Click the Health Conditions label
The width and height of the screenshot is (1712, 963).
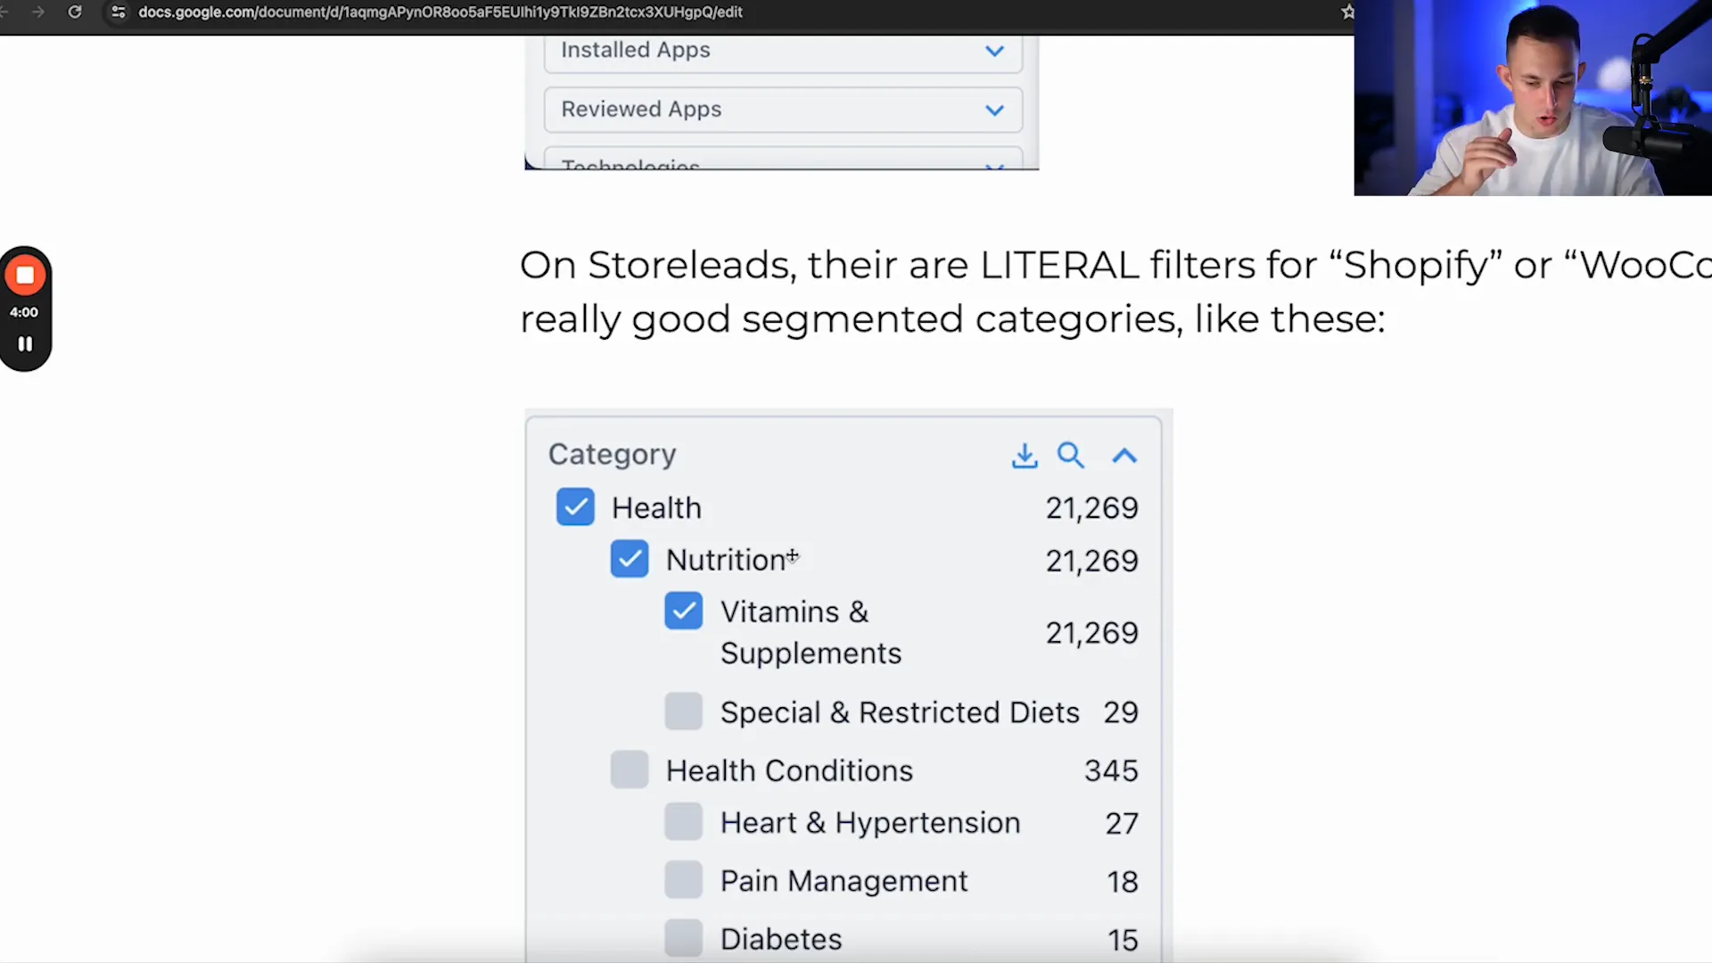pyautogui.click(x=789, y=770)
